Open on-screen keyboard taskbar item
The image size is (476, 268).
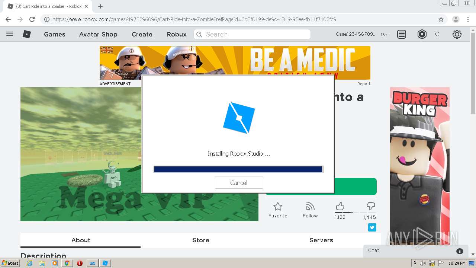[93, 263]
